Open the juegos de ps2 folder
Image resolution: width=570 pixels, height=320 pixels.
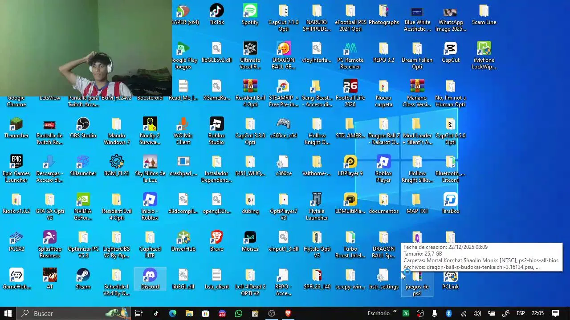[x=417, y=283]
